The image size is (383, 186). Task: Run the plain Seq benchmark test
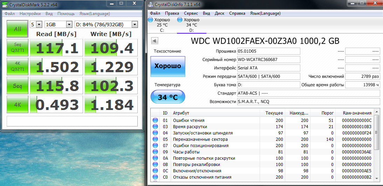(17, 85)
